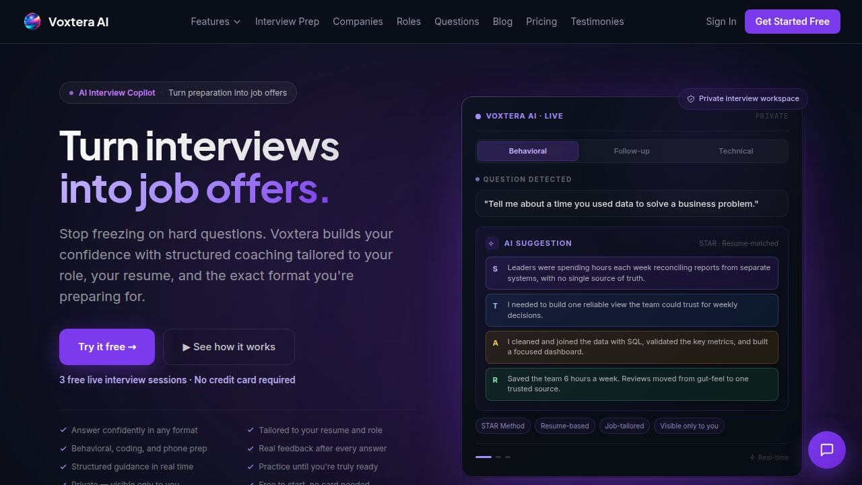The height and width of the screenshot is (485, 862).
Task: Click checkmark next to Answer confidently in any format
Action: (x=63, y=430)
